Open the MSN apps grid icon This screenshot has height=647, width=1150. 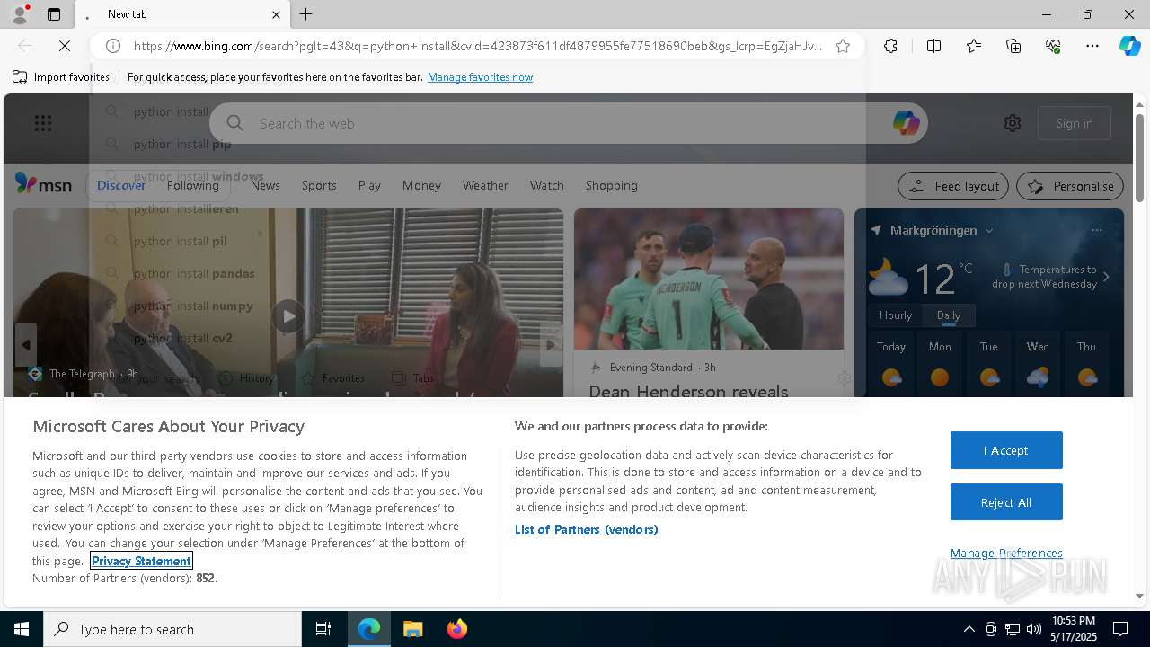coord(43,123)
